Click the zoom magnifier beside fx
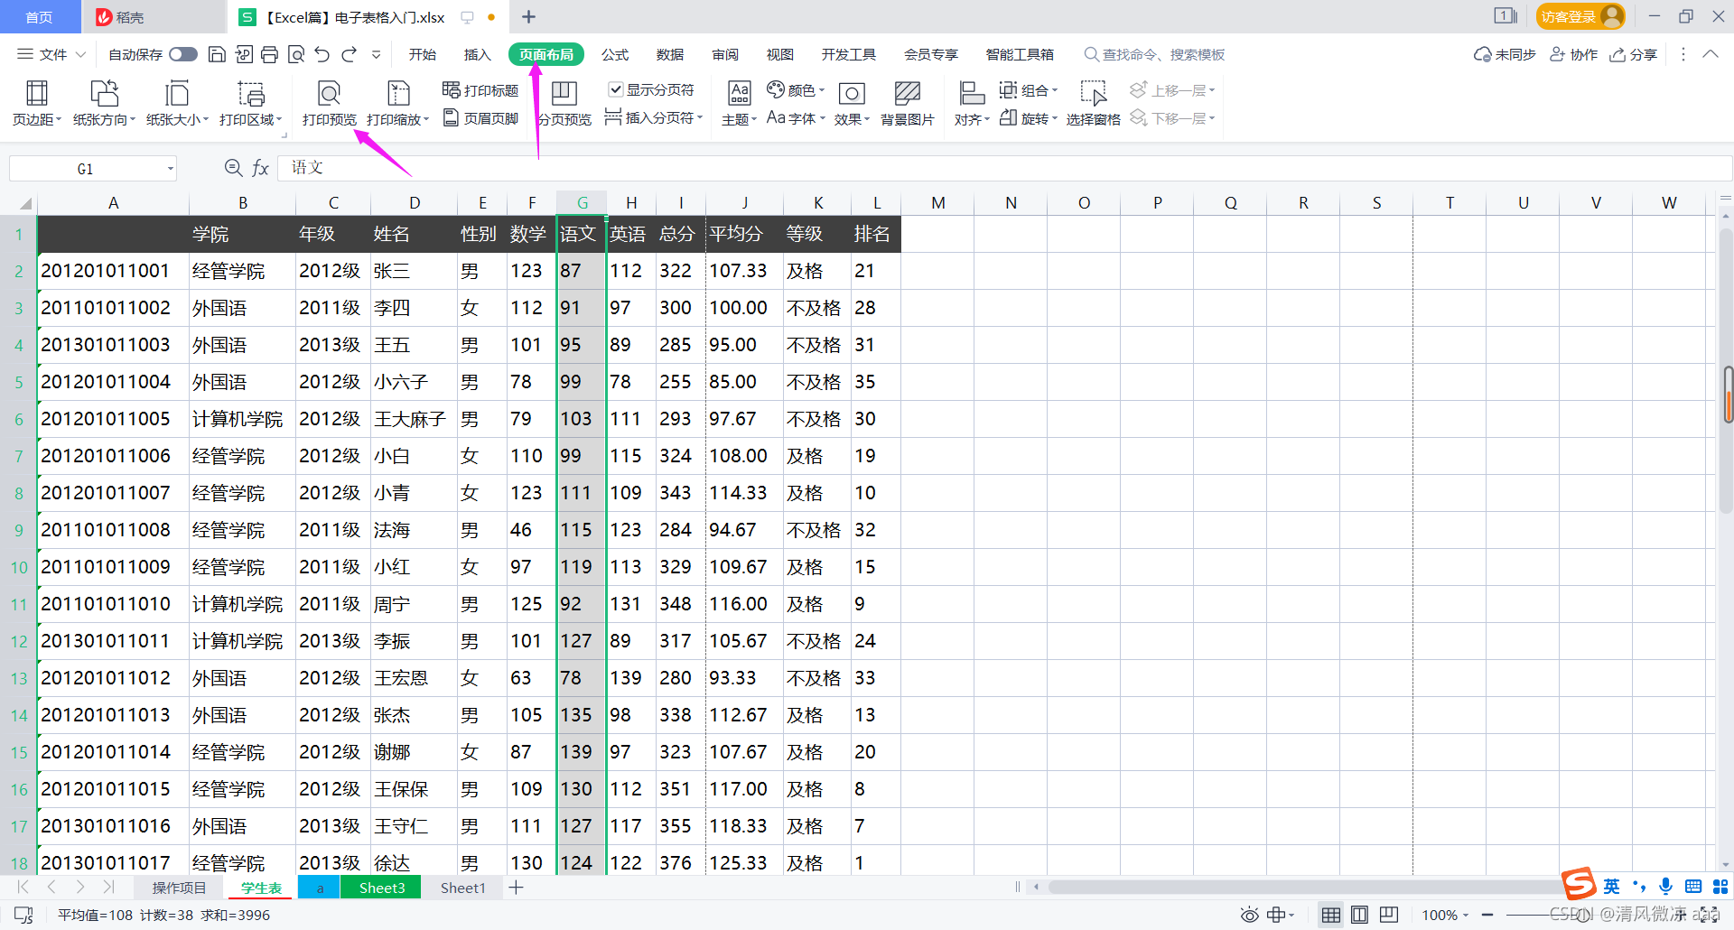Viewport: 1734px width, 930px height. coord(233,168)
